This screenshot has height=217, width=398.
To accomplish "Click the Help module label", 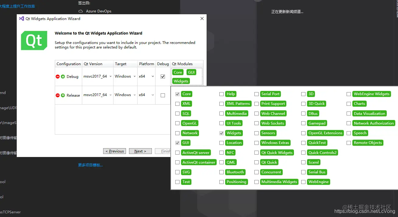I will click(231, 94).
